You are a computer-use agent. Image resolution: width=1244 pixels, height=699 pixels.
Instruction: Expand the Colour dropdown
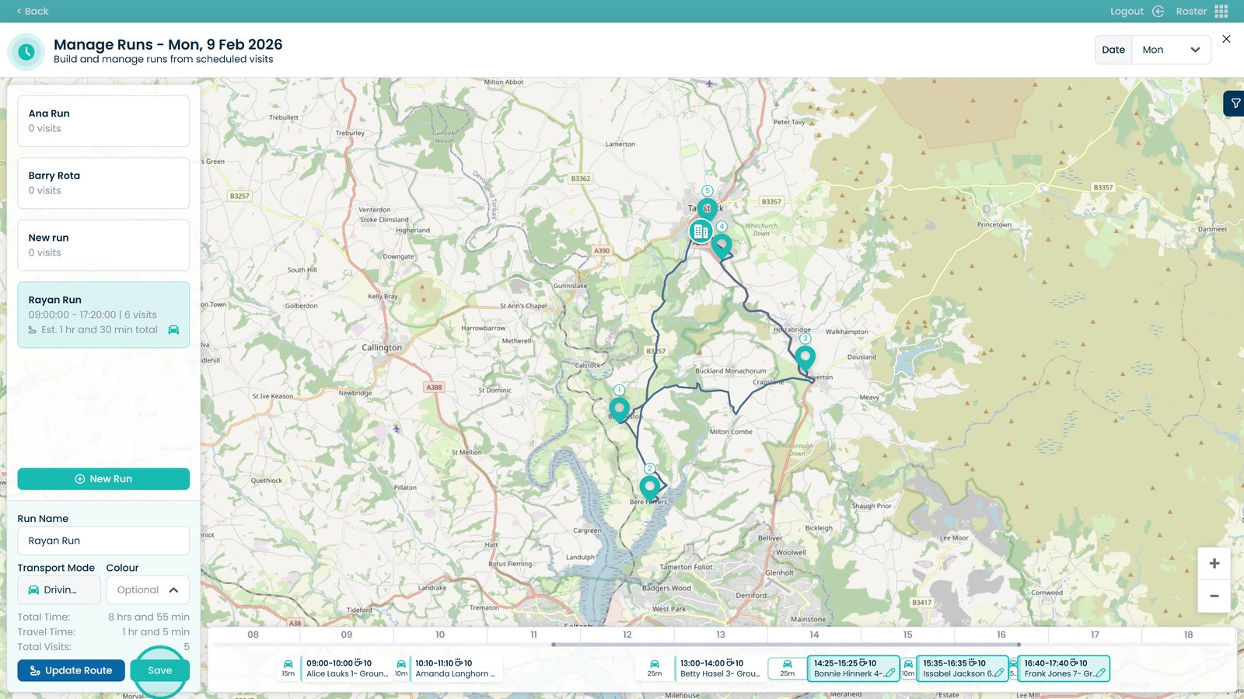click(x=148, y=590)
